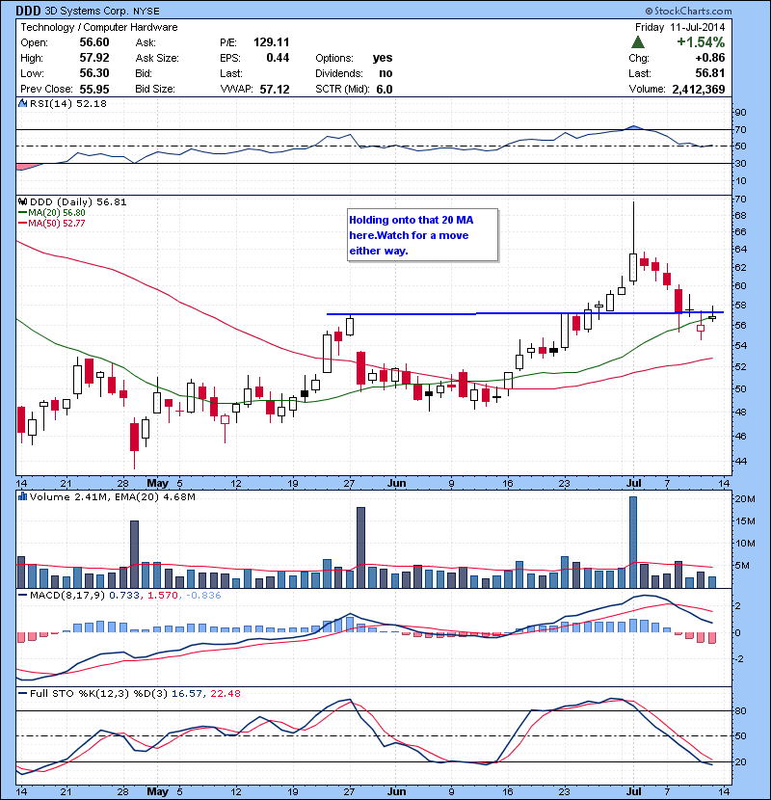Screen dimensions: 771x800
Task: Click the Jul label below the price chart
Action: [x=634, y=483]
